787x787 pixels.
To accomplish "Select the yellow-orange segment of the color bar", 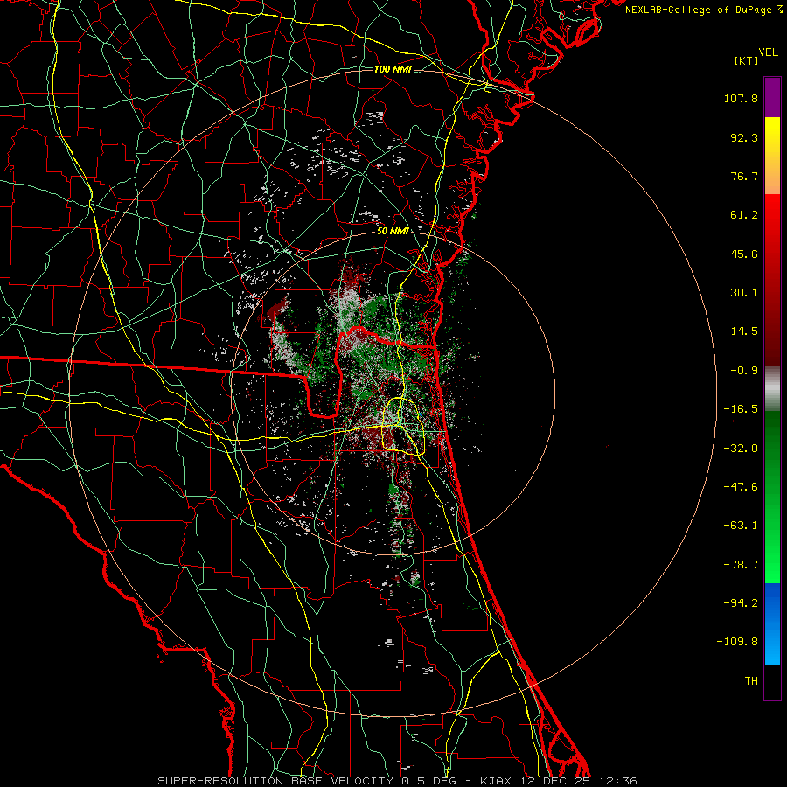I will click(x=772, y=156).
